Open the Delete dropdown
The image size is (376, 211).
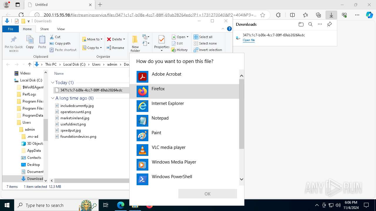pos(116,39)
